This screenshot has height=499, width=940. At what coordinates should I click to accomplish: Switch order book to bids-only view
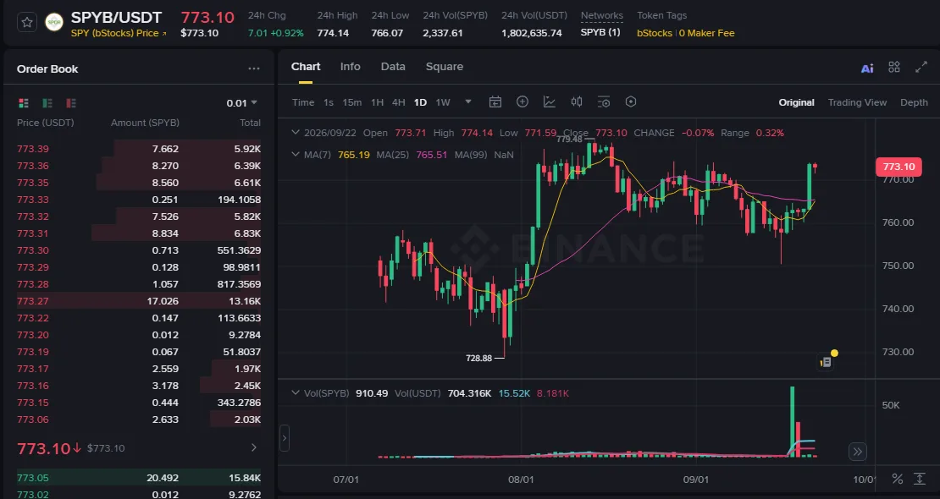pyautogui.click(x=47, y=103)
